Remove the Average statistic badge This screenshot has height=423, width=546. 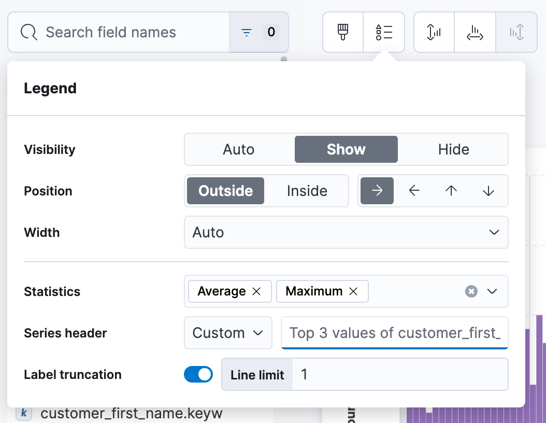coord(256,291)
